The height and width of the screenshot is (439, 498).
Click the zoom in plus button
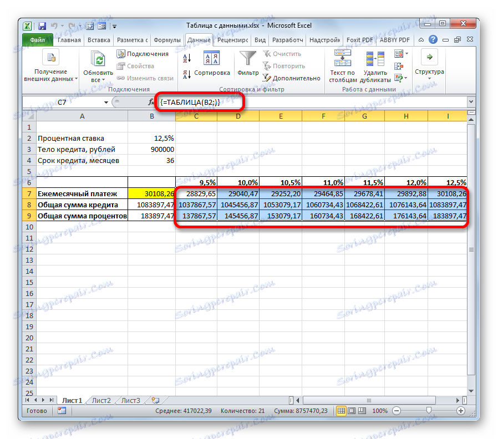point(461,411)
